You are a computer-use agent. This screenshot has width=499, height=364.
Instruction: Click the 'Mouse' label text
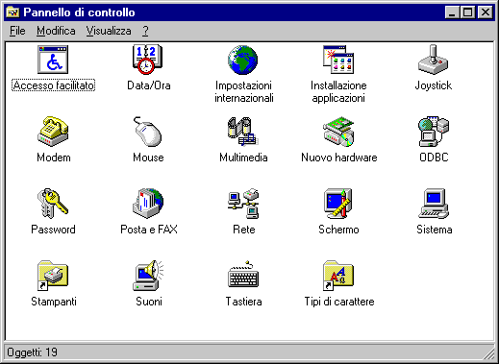(x=148, y=158)
